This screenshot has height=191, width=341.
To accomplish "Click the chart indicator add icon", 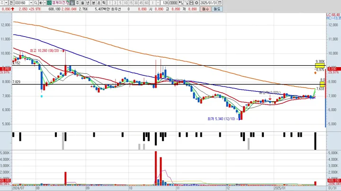I will click(180, 3).
